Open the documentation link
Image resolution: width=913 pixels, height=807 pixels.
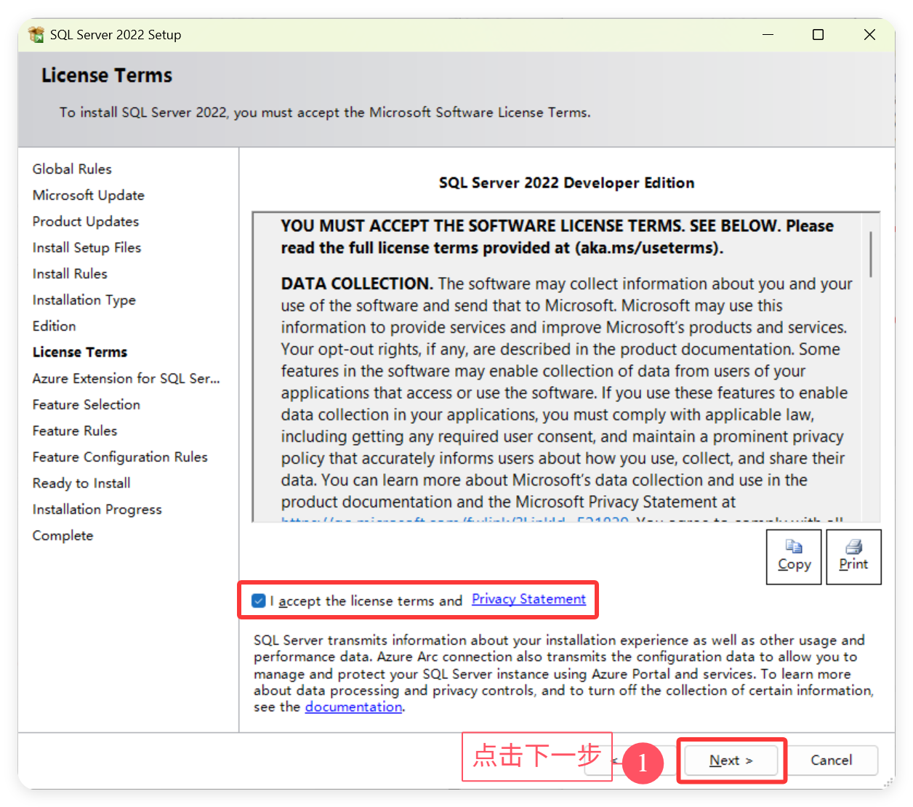point(353,707)
